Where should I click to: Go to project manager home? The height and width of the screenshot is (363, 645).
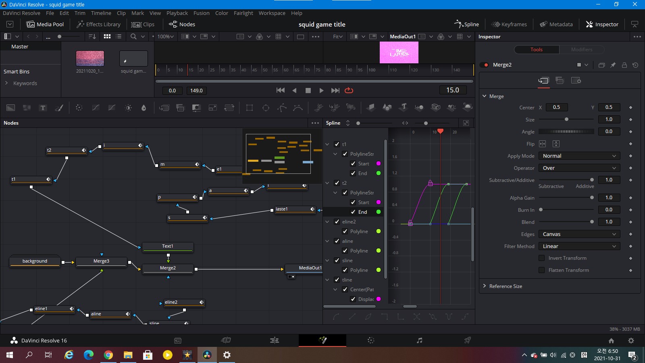pyautogui.click(x=611, y=340)
